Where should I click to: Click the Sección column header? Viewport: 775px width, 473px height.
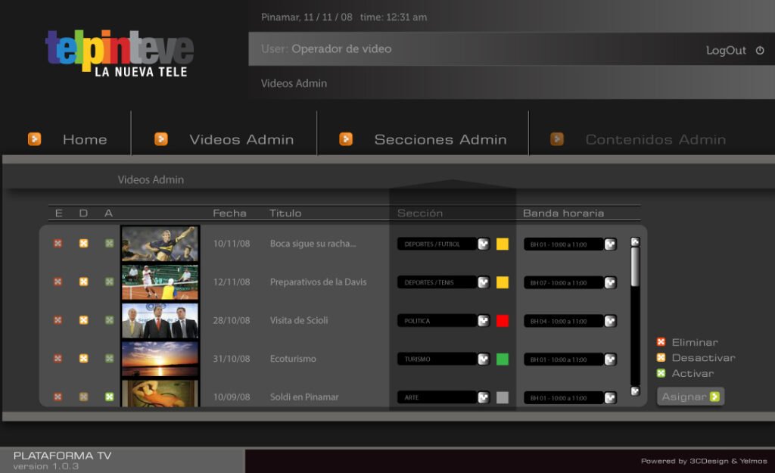pos(420,213)
